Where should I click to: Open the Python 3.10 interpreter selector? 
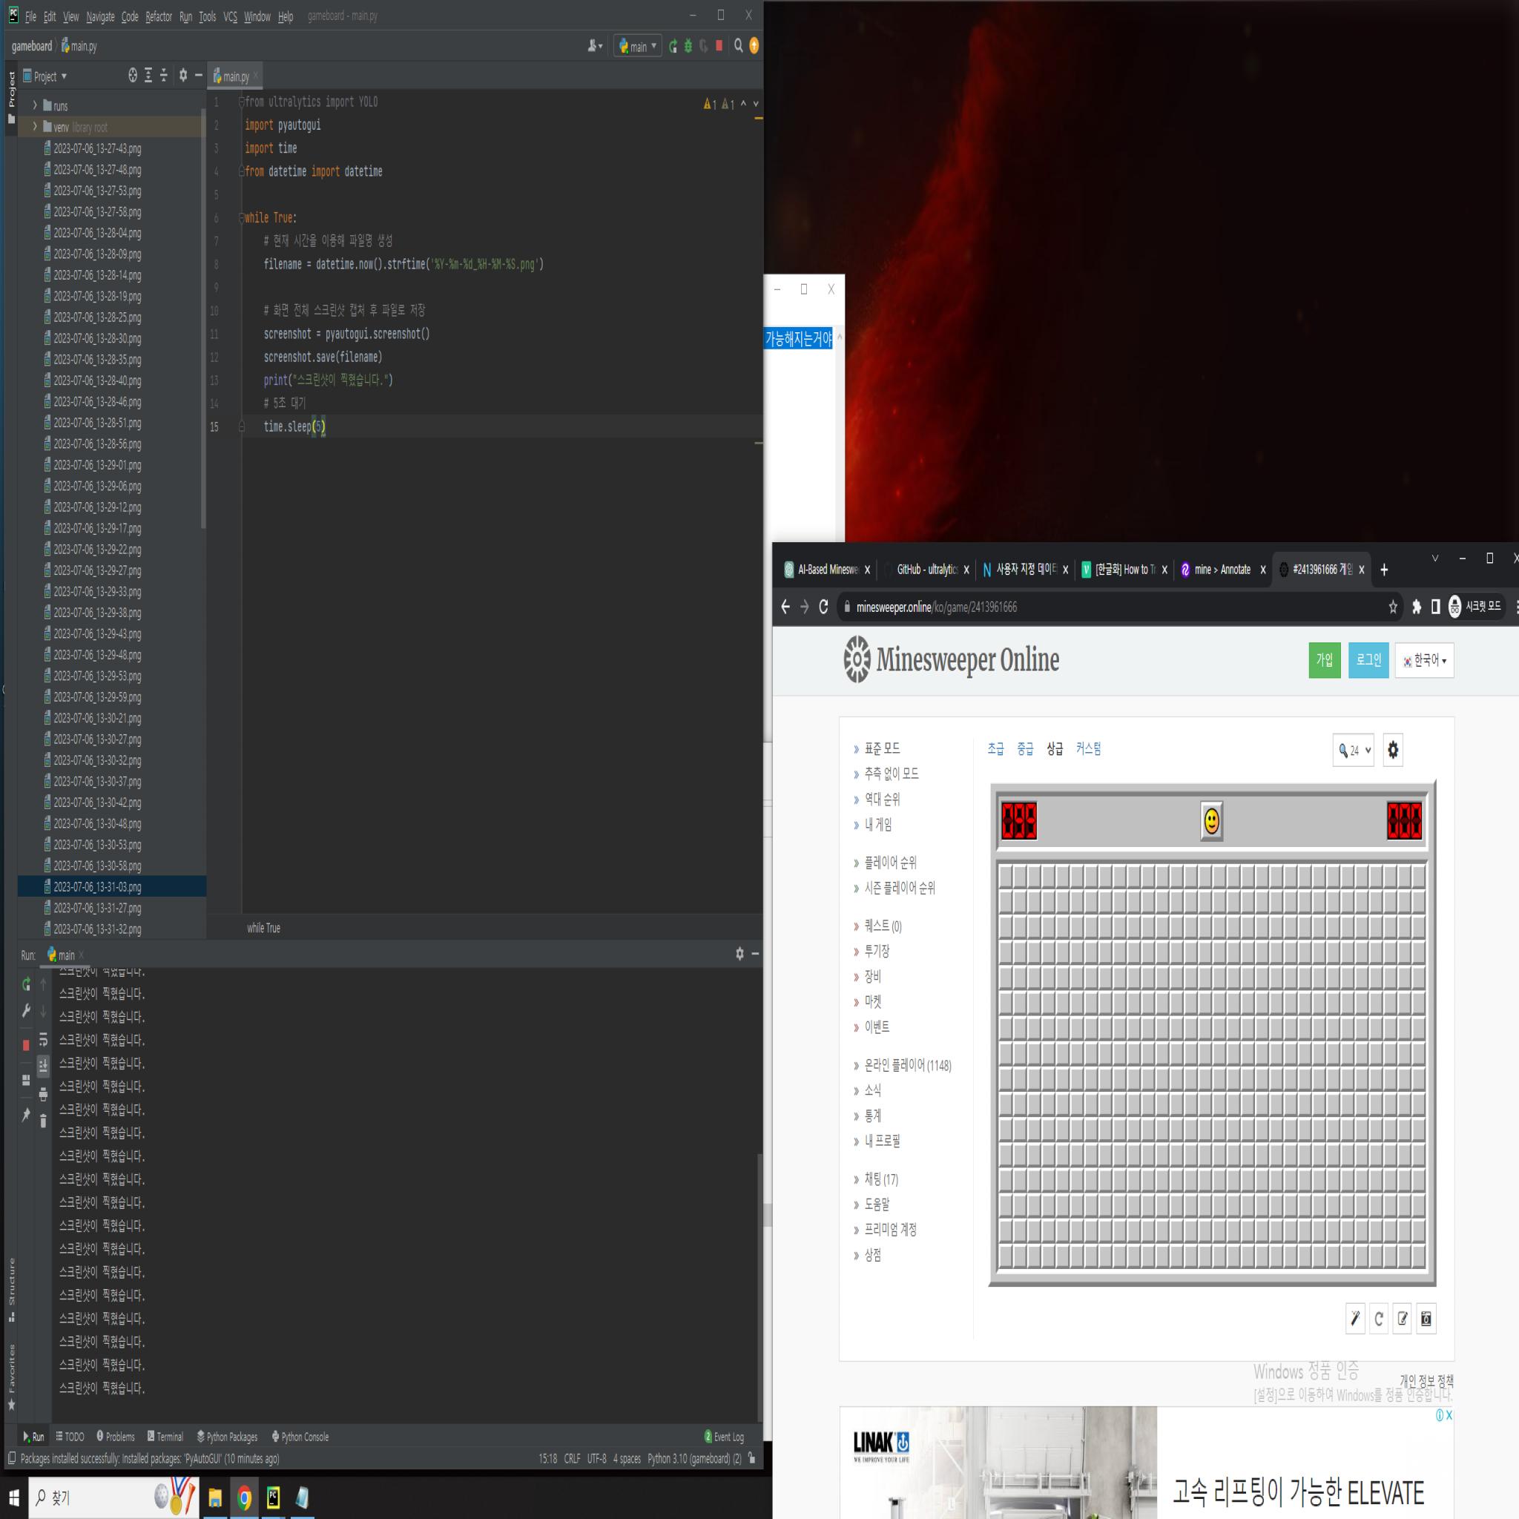point(694,1458)
